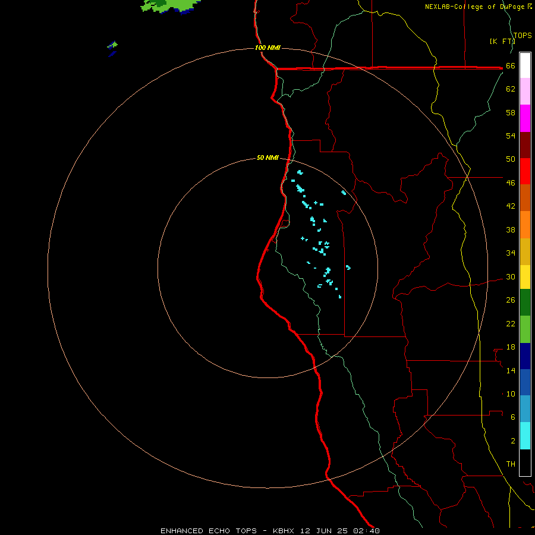Click the light pink legend swatch
This screenshot has width=535, height=535.
(525, 92)
